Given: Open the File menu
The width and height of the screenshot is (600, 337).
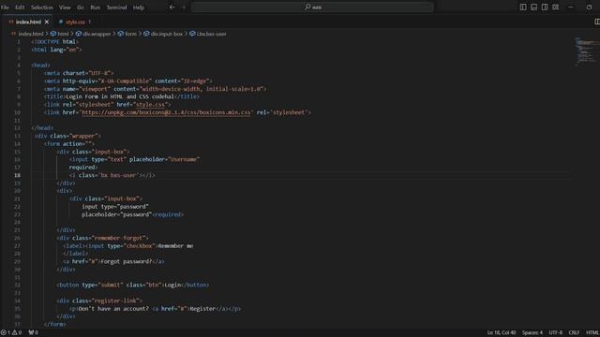Looking at the screenshot, I should point(5,7).
